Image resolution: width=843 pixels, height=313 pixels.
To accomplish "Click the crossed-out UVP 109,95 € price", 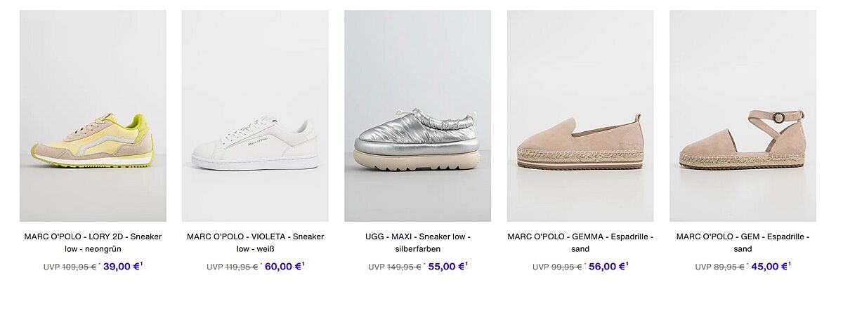I will click(x=70, y=267).
